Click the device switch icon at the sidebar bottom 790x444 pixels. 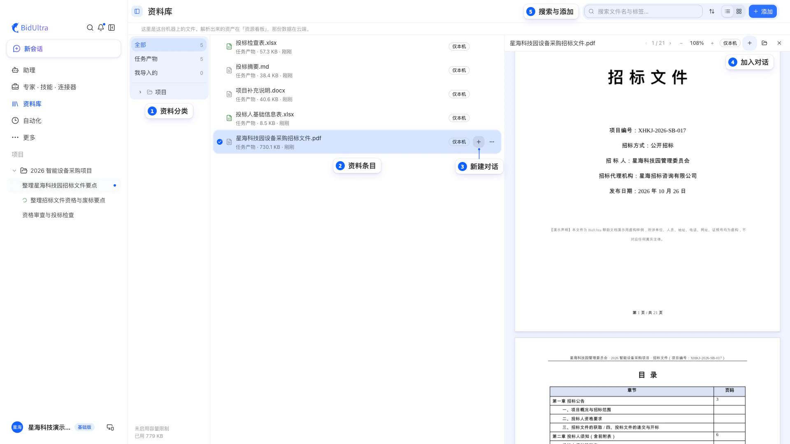[x=110, y=428]
